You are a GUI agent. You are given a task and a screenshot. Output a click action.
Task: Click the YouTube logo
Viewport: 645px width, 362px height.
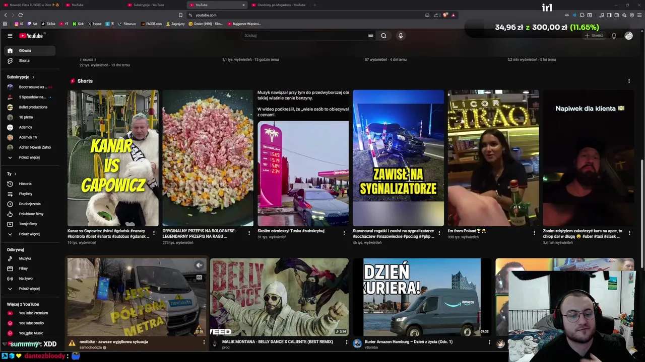click(31, 36)
